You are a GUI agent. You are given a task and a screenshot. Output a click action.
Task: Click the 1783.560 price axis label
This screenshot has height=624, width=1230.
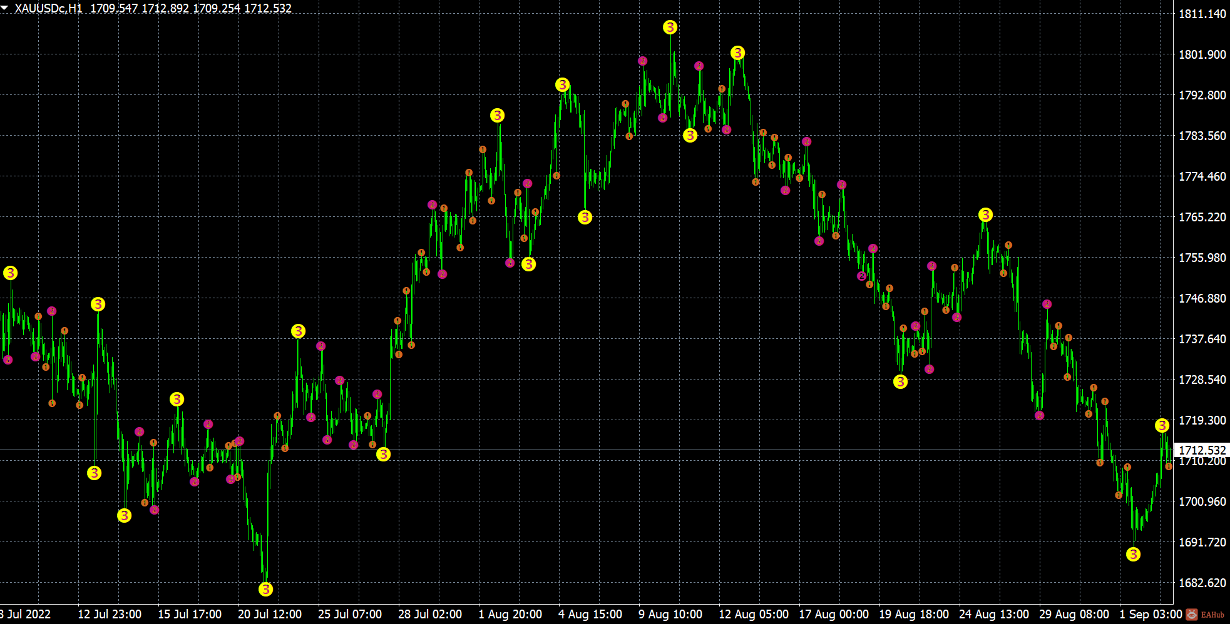coord(1202,136)
